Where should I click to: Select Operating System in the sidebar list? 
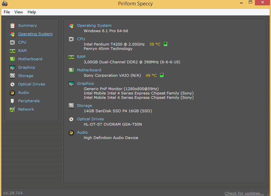tap(35, 34)
